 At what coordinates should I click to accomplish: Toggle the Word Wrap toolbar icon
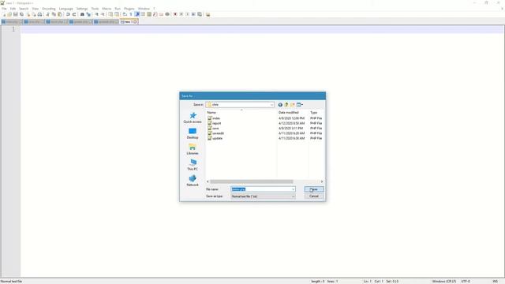tap(125, 14)
